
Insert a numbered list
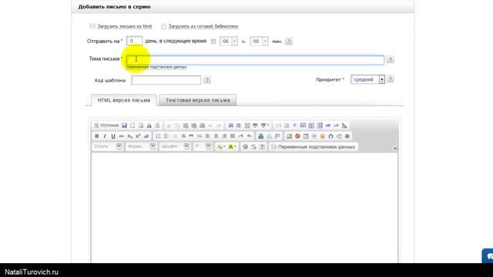pos(158,136)
